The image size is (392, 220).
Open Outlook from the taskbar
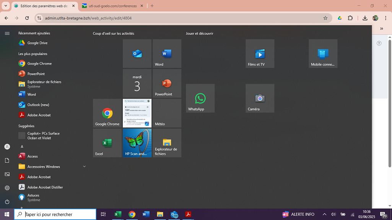(174, 214)
